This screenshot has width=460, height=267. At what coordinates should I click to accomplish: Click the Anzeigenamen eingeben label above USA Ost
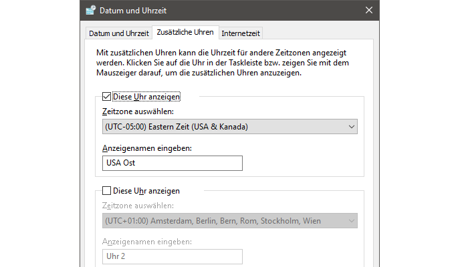coord(147,148)
